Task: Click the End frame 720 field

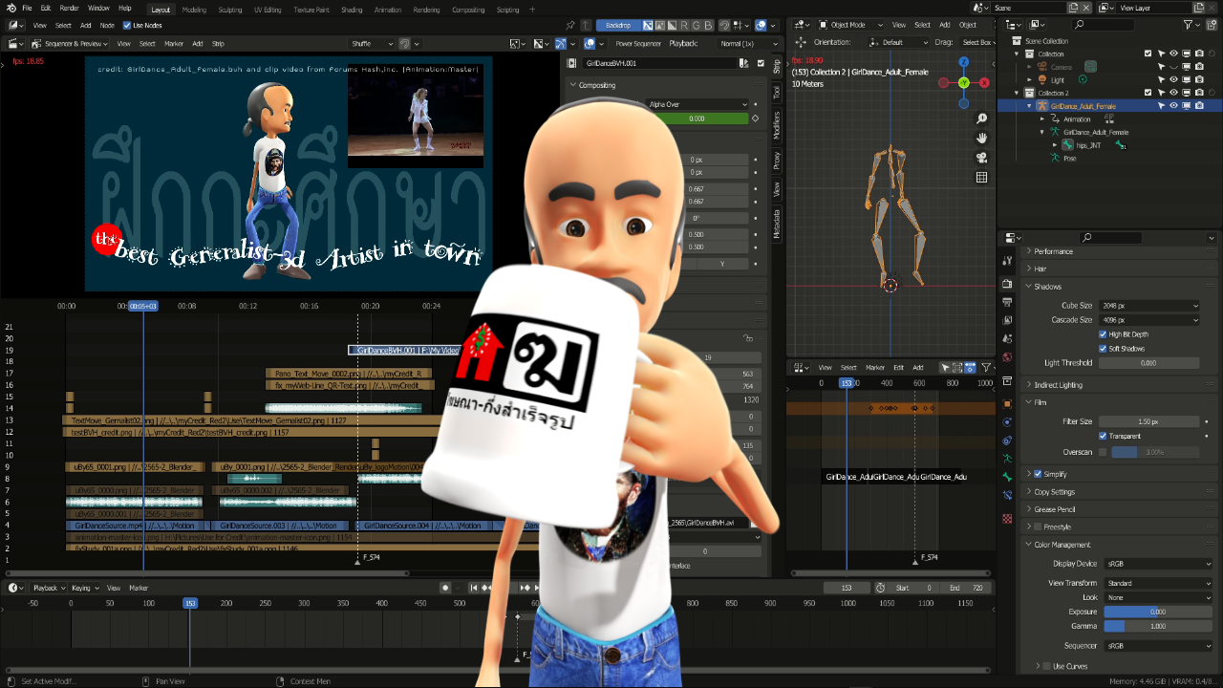Action: point(965,588)
